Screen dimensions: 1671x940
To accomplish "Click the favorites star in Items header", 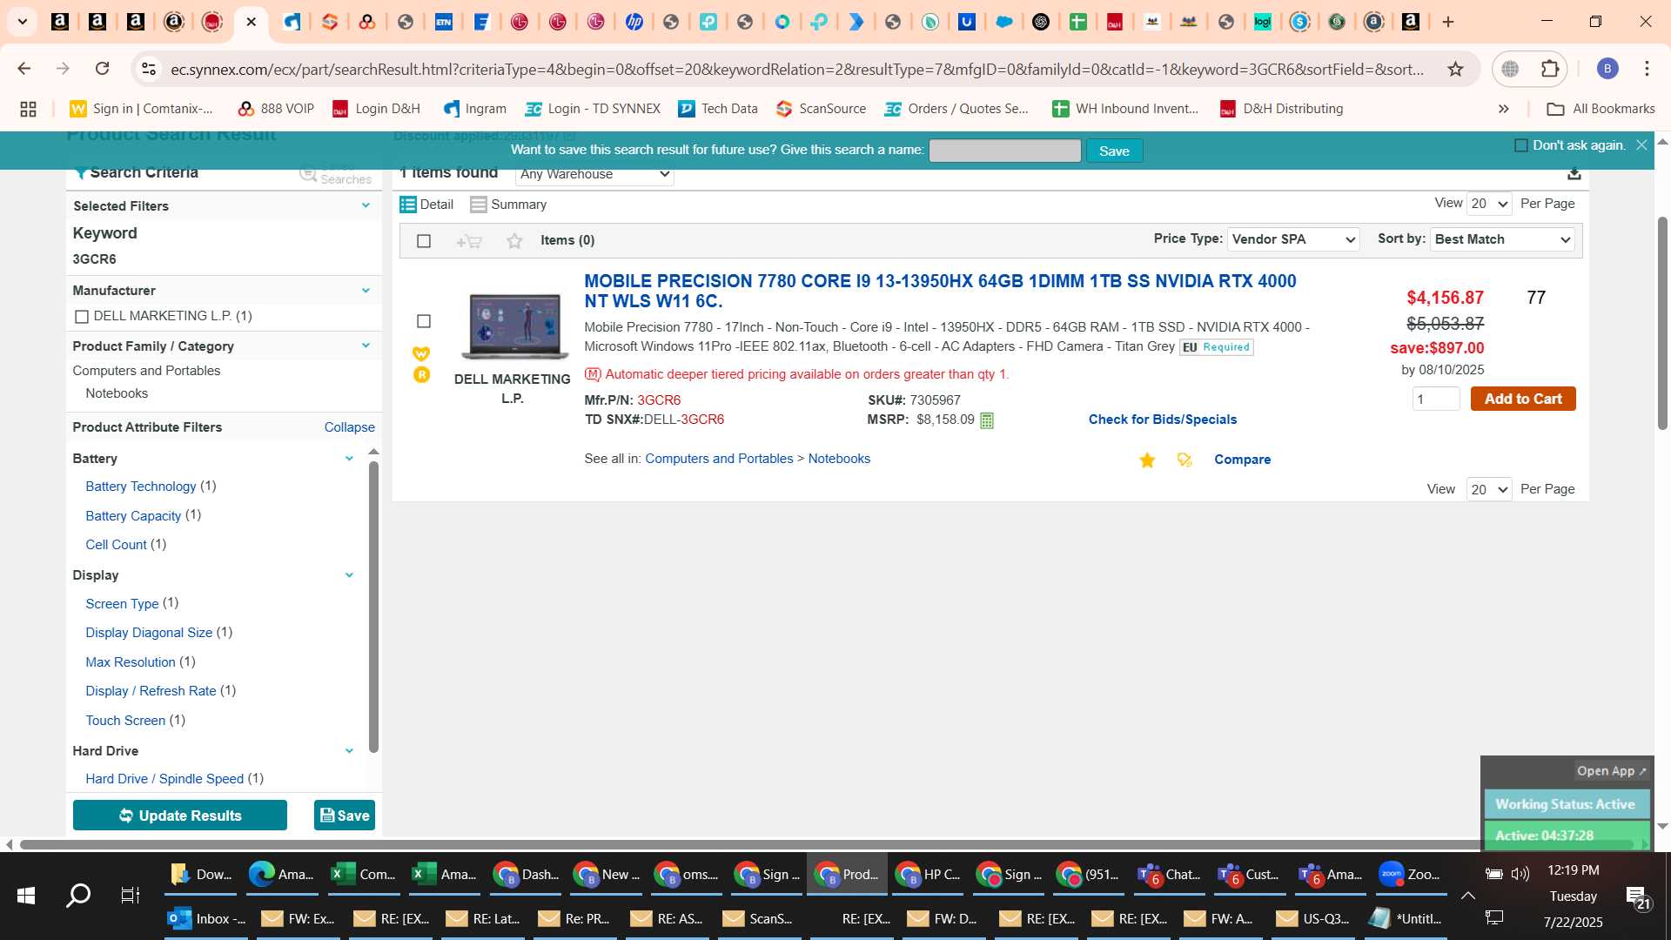I will point(514,241).
